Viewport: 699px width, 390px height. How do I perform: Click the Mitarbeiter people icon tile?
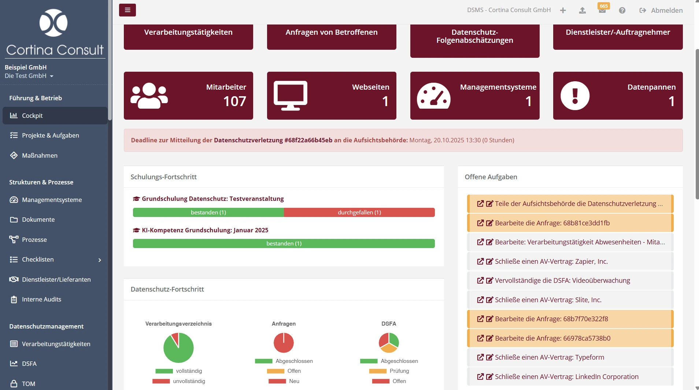click(x=149, y=96)
